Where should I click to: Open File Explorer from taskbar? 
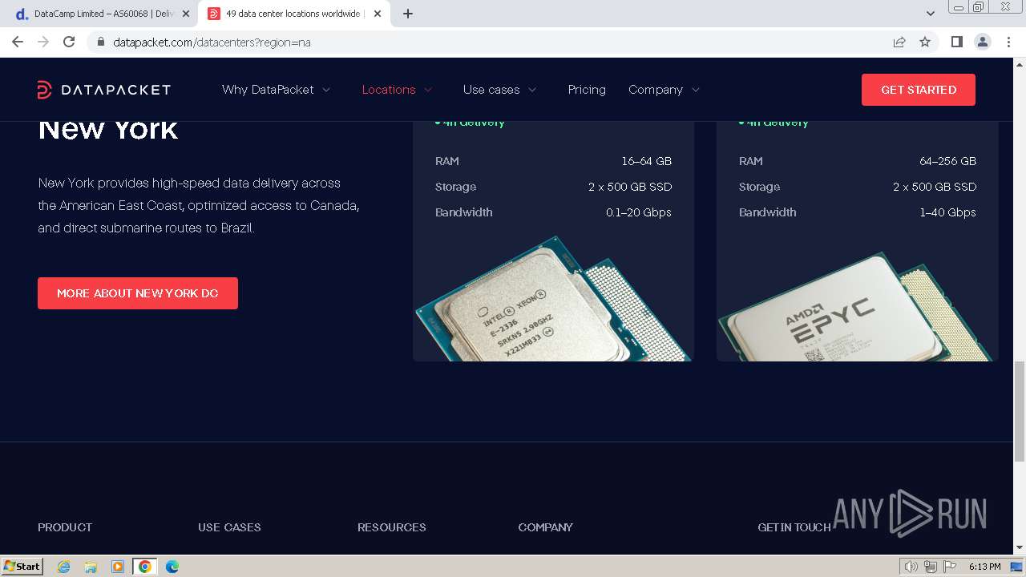[91, 567]
